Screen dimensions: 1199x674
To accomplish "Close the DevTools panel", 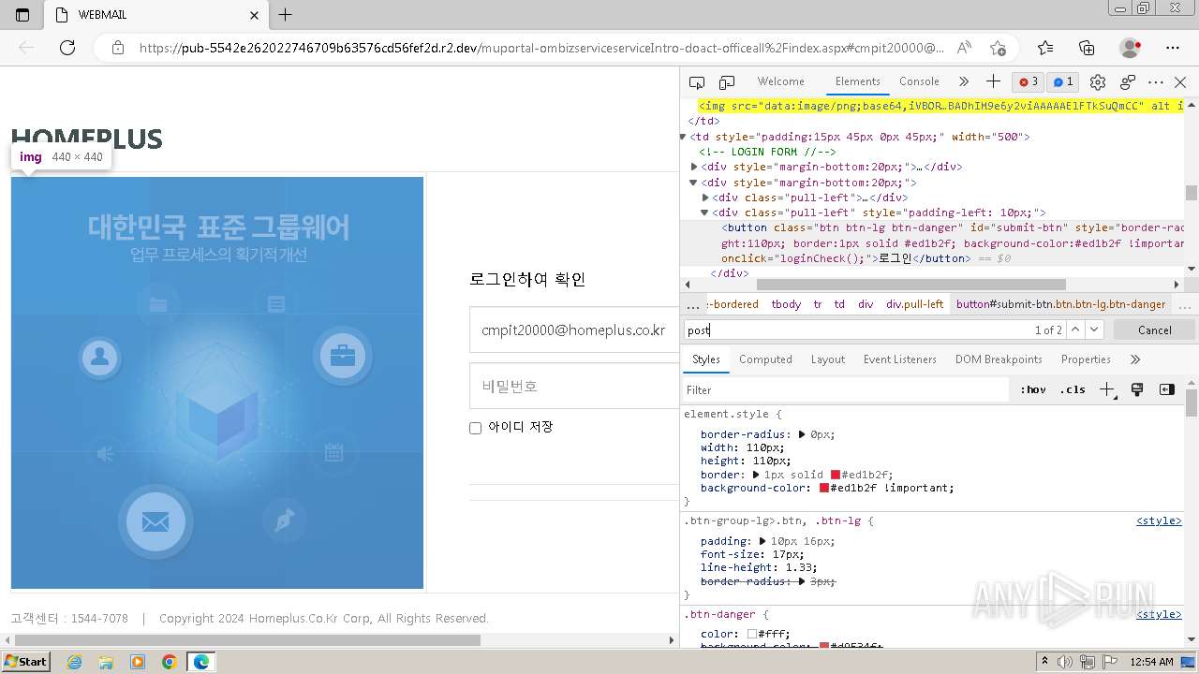I will click(x=1180, y=82).
